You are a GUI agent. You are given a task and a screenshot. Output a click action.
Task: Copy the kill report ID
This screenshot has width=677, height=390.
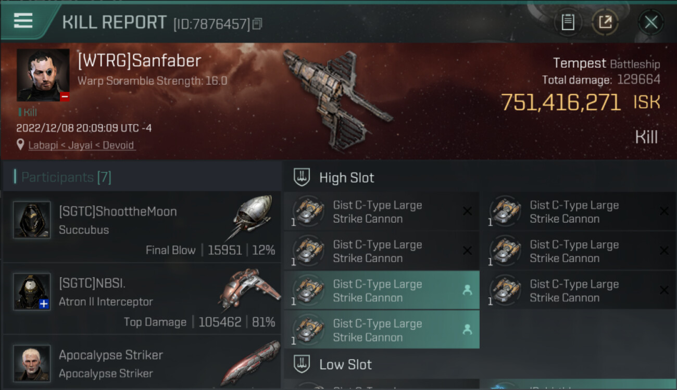click(257, 24)
